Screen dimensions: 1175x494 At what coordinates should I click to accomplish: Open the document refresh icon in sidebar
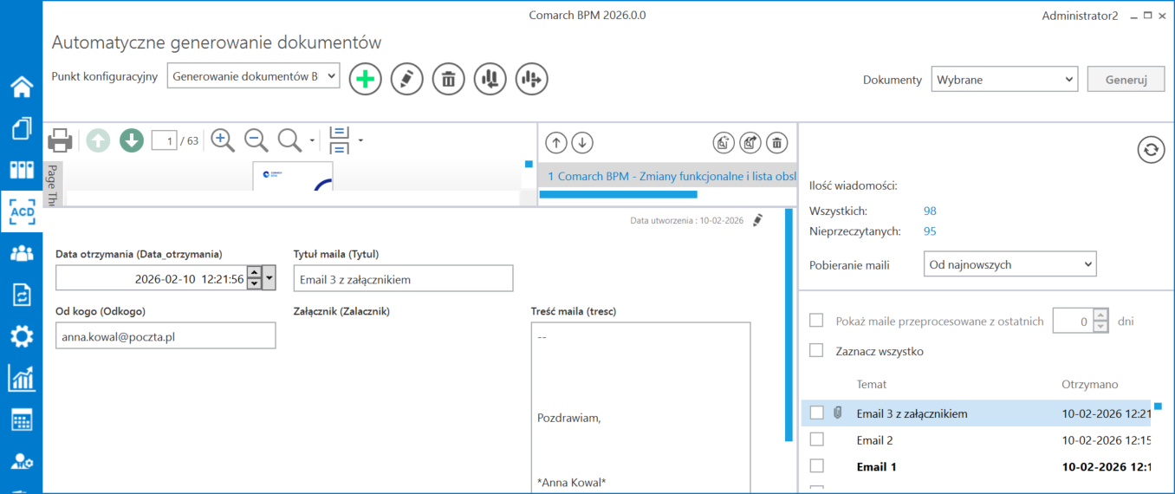(21, 295)
